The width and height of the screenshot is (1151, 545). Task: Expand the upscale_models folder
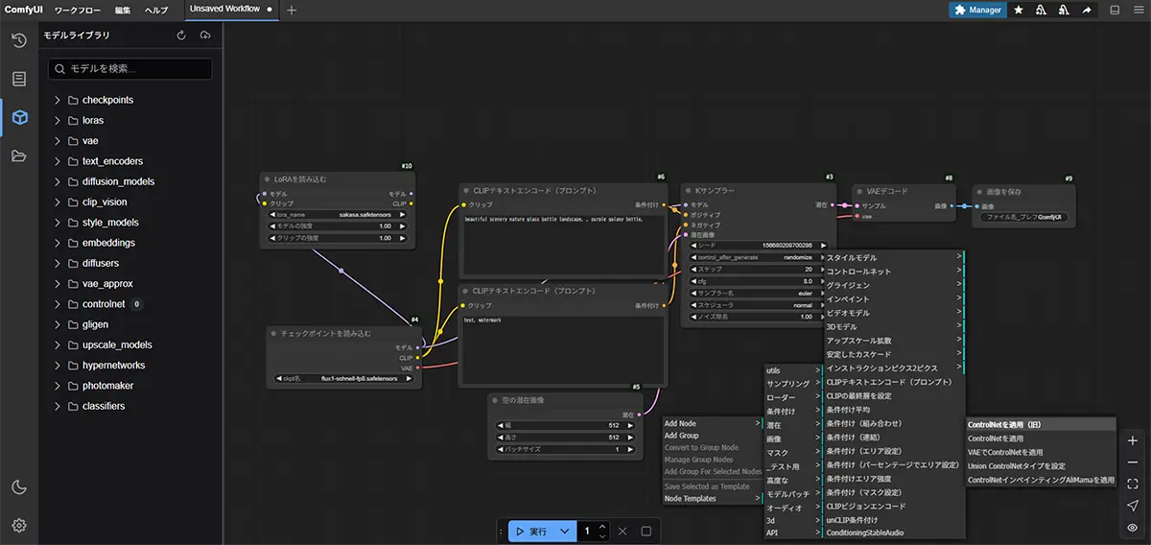coord(57,344)
